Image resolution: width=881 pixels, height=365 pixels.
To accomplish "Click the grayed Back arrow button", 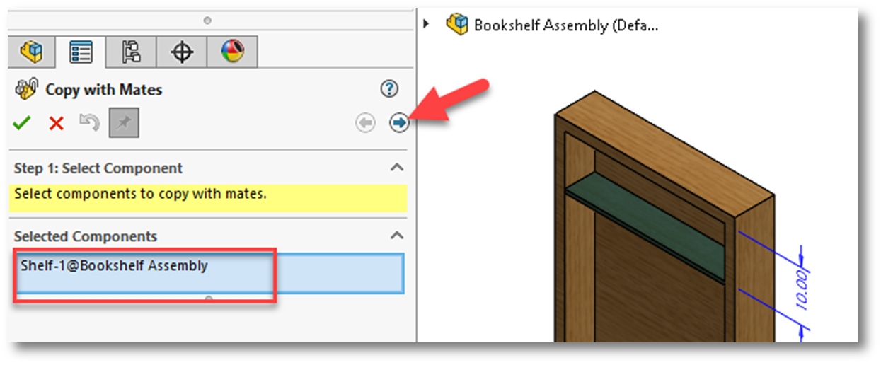I will [x=365, y=124].
